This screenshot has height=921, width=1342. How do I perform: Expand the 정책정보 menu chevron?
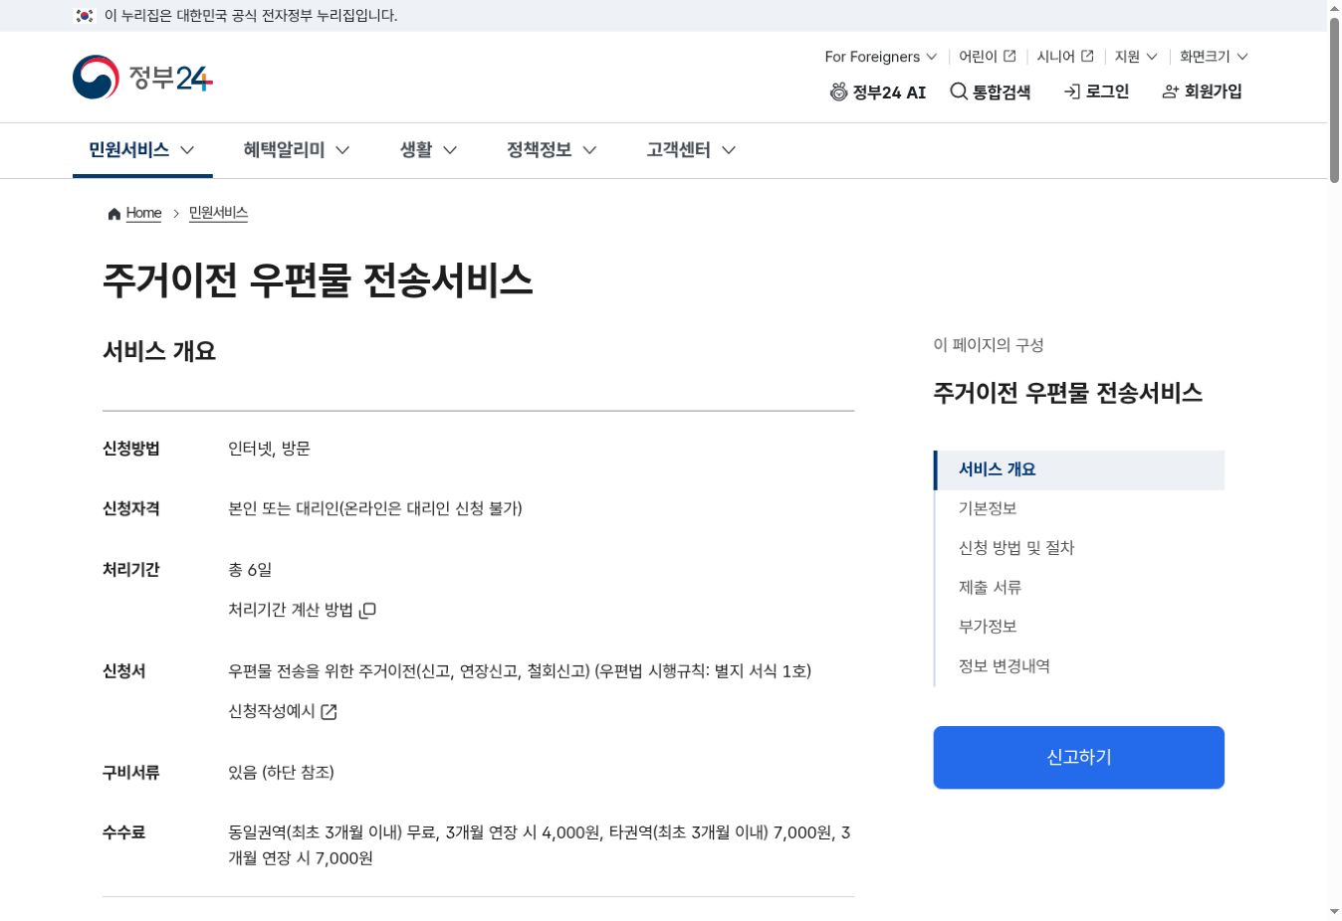point(589,150)
